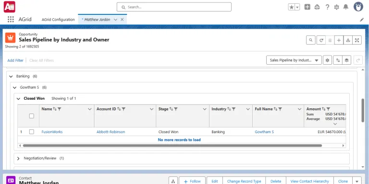Open the Gowtham S owner link in row

[x=264, y=132]
